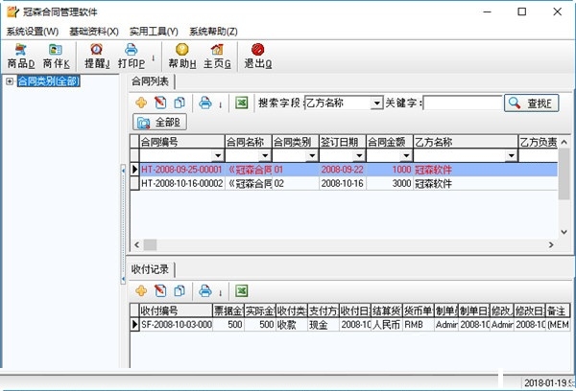
Task: Click the contract list vertical scrollbar up arrow
Action: (564, 142)
